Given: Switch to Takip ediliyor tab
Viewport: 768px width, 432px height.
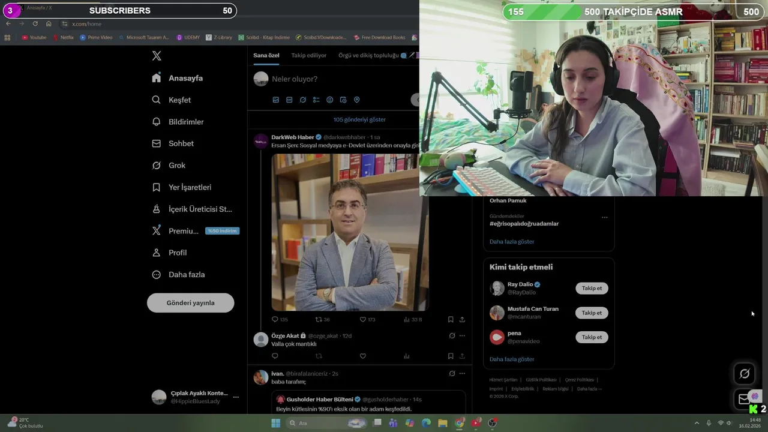Looking at the screenshot, I should [309, 55].
